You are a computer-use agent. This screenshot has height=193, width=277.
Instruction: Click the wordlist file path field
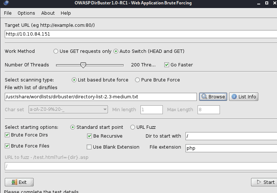click(x=101, y=97)
